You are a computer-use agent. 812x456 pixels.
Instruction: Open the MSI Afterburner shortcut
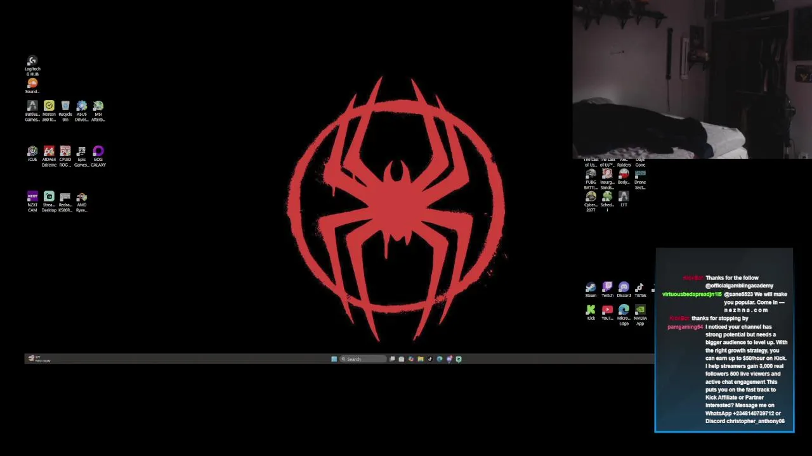coord(98,111)
